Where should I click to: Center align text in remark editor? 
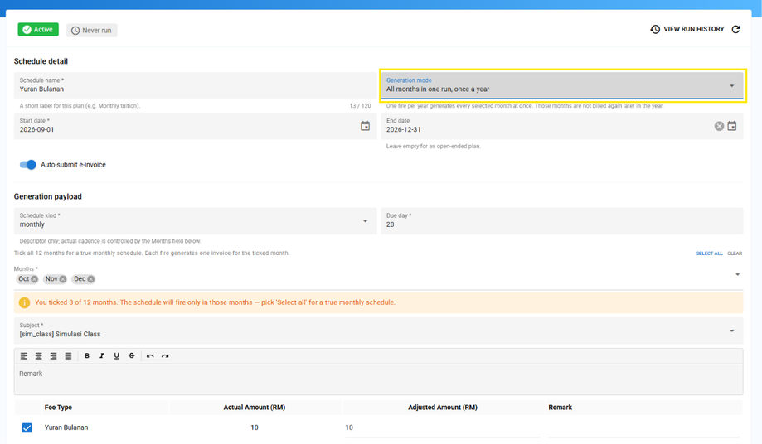tap(38, 355)
